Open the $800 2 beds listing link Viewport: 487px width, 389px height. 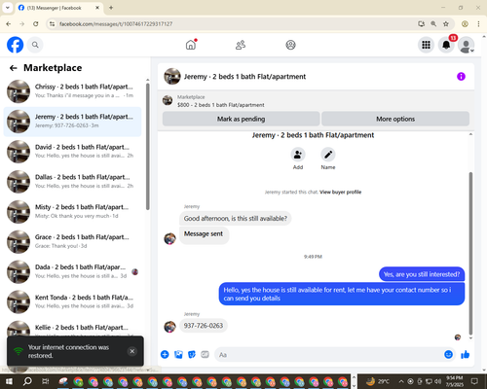pyautogui.click(x=221, y=105)
